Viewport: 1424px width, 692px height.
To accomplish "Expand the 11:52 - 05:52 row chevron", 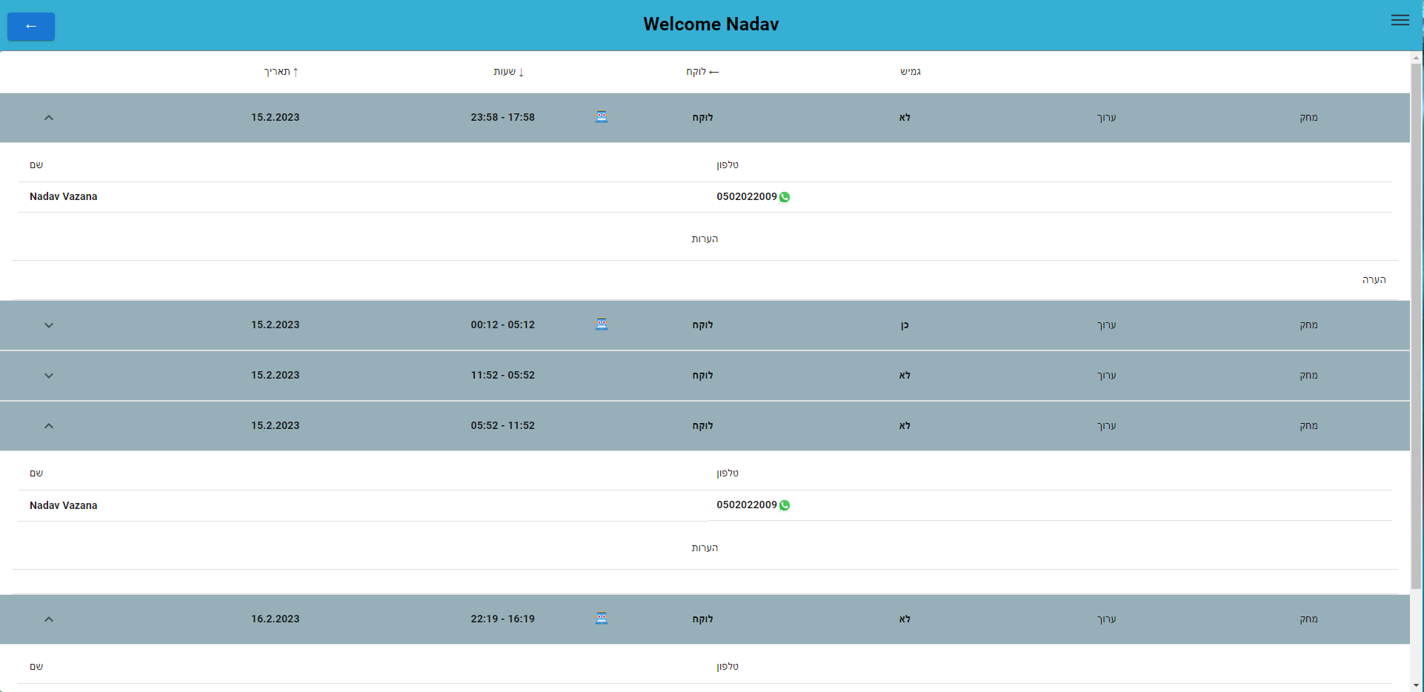I will click(49, 375).
